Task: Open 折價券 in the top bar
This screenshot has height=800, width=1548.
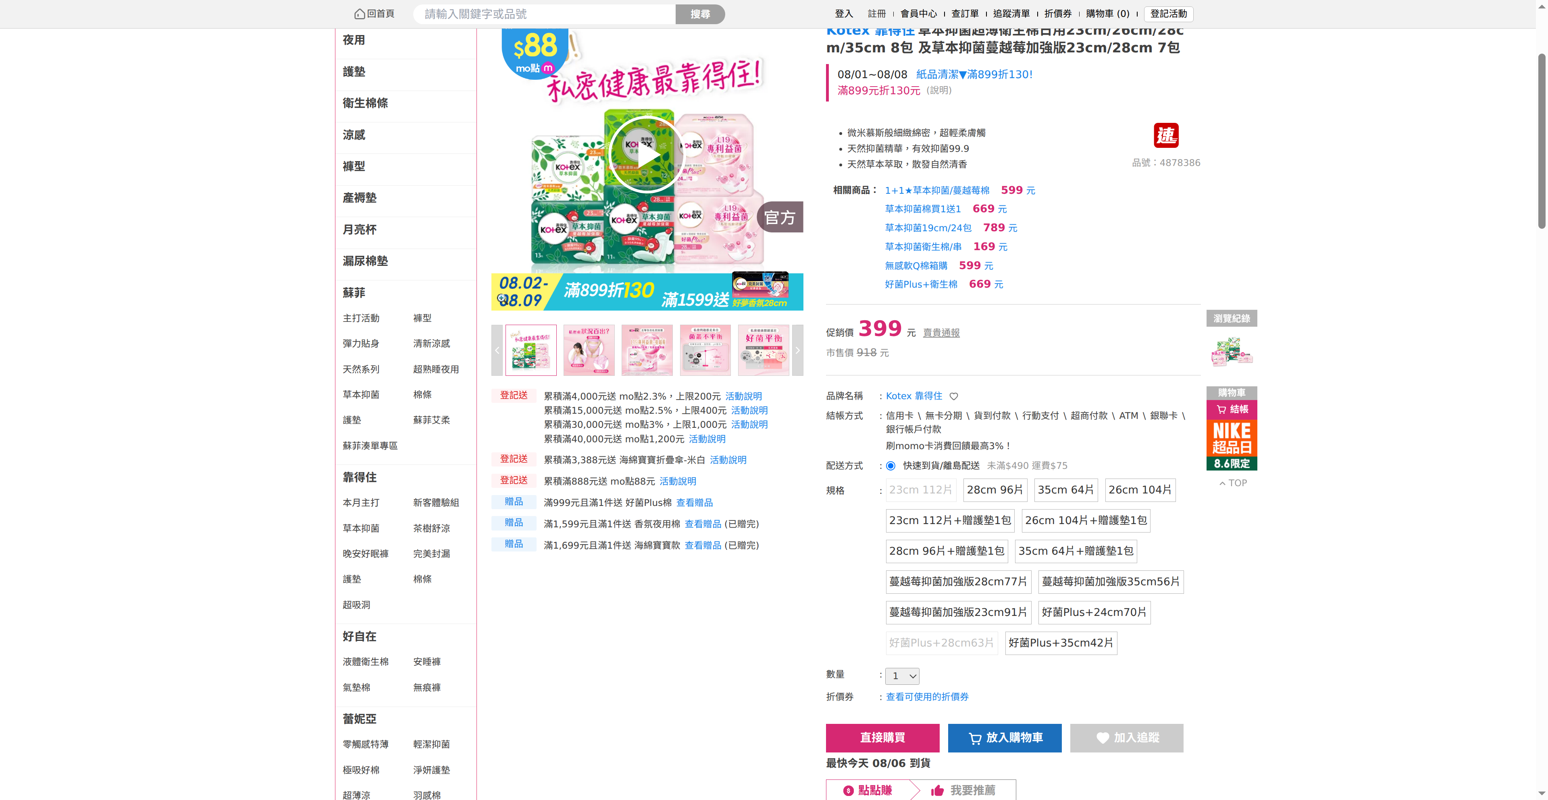Action: (x=1058, y=14)
